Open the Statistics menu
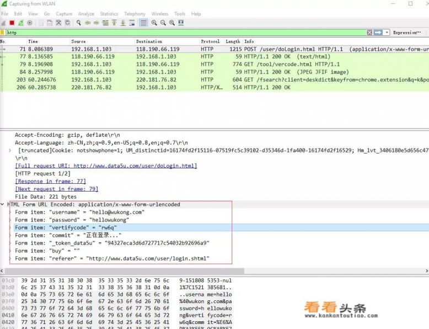The width and height of the screenshot is (429, 329). pyautogui.click(x=109, y=14)
